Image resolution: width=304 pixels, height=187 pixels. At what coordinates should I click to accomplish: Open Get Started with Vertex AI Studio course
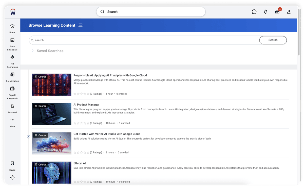[x=107, y=134]
